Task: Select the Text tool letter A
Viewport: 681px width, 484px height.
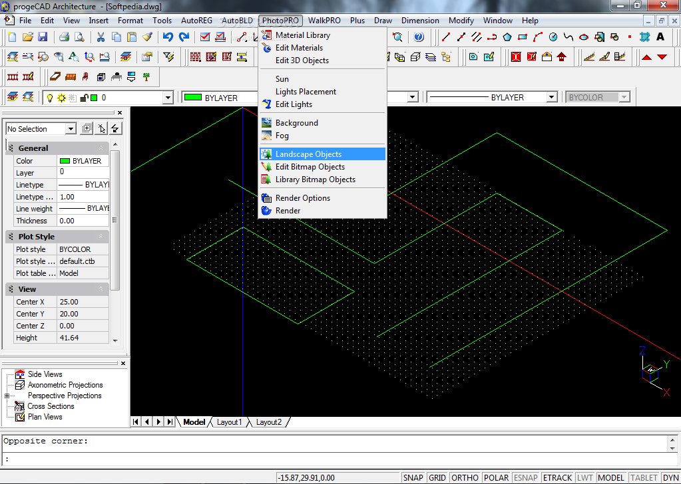Action: (x=660, y=37)
